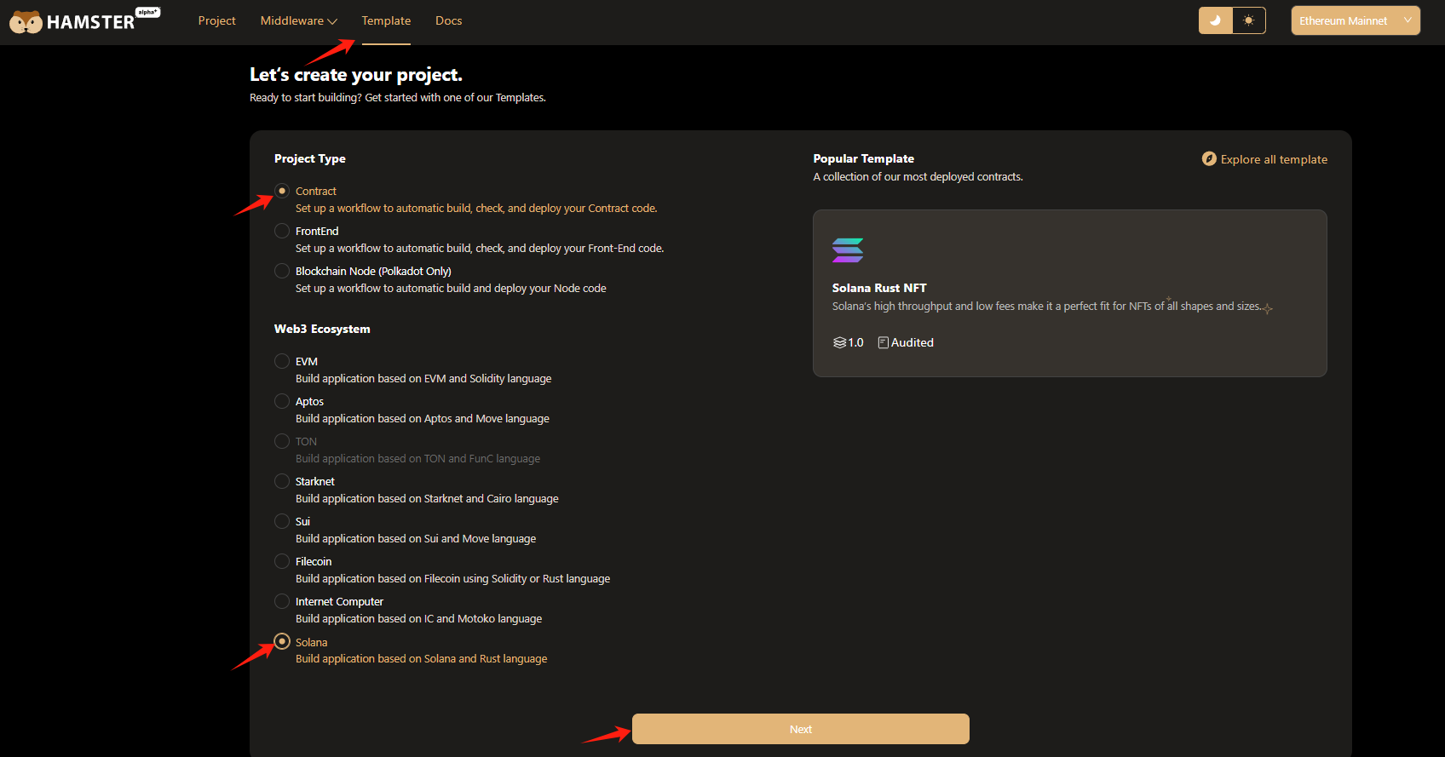Switch to dark mode moon icon
Image resolution: width=1445 pixels, height=757 pixels.
[1216, 20]
